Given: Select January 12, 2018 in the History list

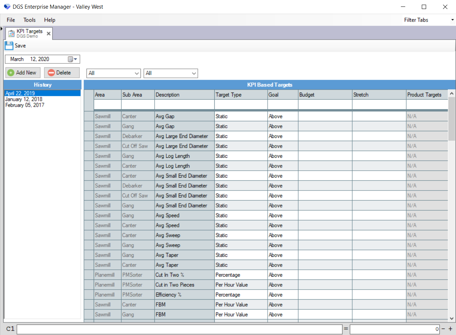Looking at the screenshot, I should (x=24, y=99).
